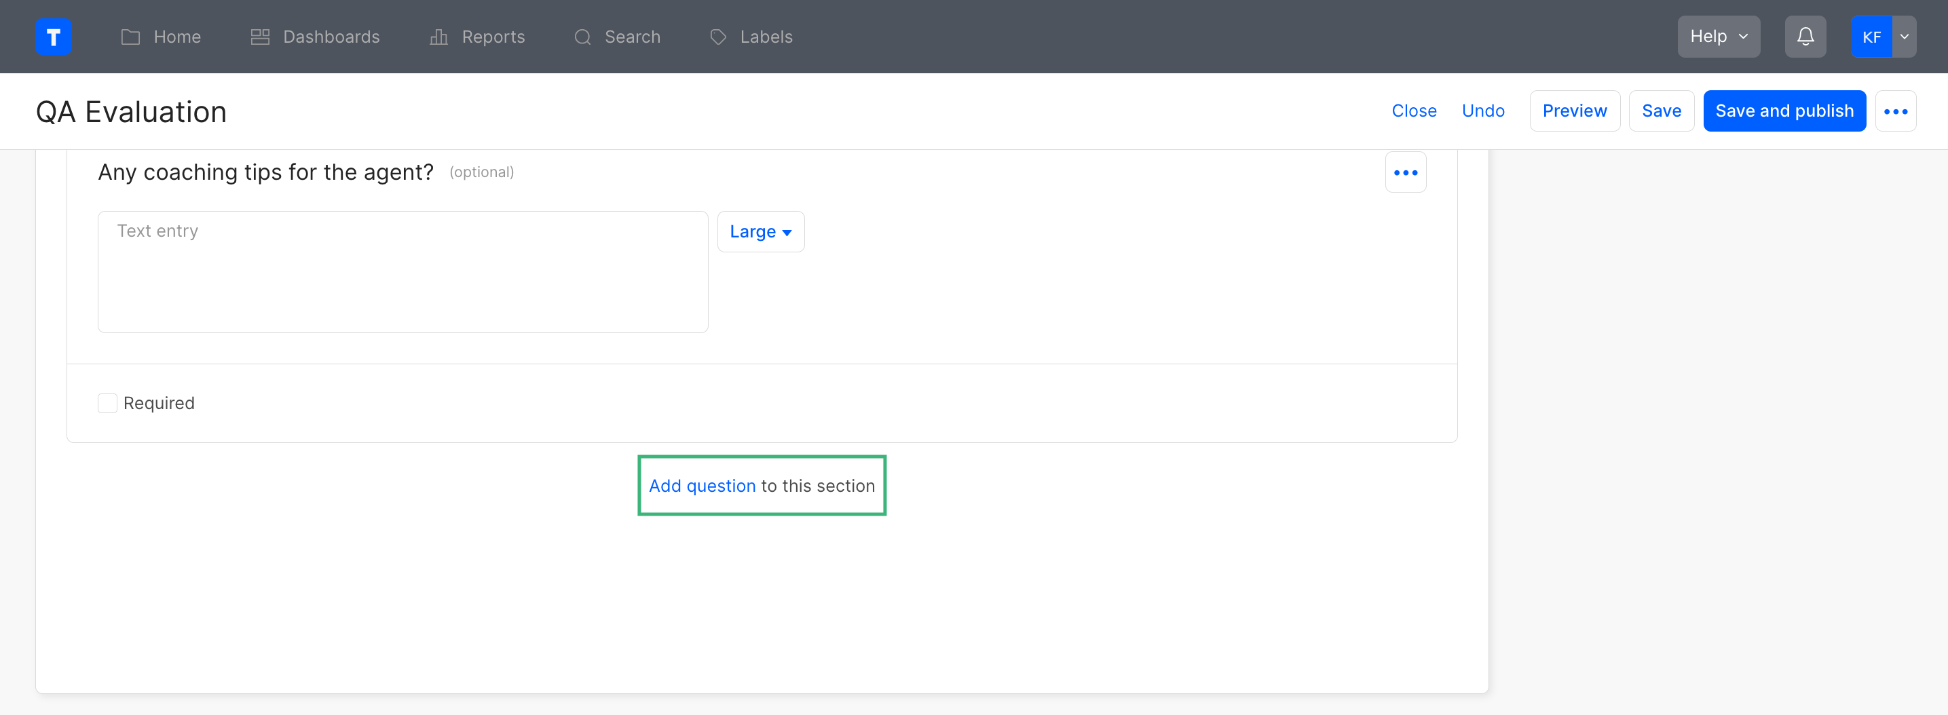Click the blue T app logo
Screen dimensions: 1948x715
54,36
